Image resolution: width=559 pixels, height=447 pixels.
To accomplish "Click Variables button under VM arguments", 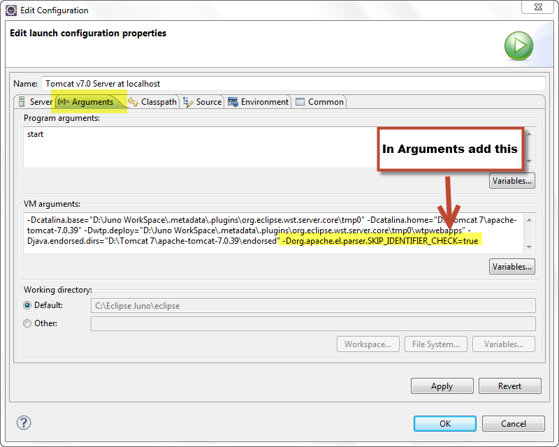I will click(x=512, y=267).
